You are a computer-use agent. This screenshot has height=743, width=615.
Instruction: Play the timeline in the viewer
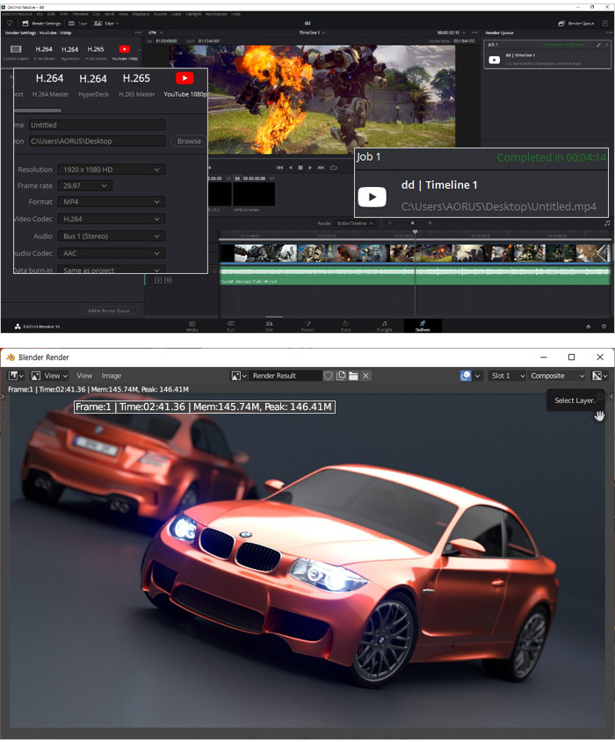pos(310,168)
